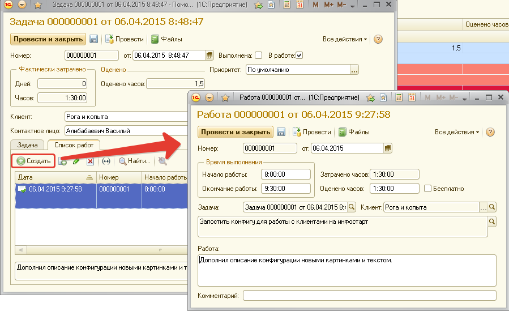This screenshot has height=311, width=509.
Task: Open the date calendar picker in Задача window
Action: (x=209, y=55)
